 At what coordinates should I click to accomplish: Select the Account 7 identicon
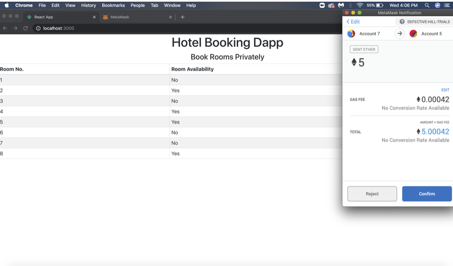[352, 34]
